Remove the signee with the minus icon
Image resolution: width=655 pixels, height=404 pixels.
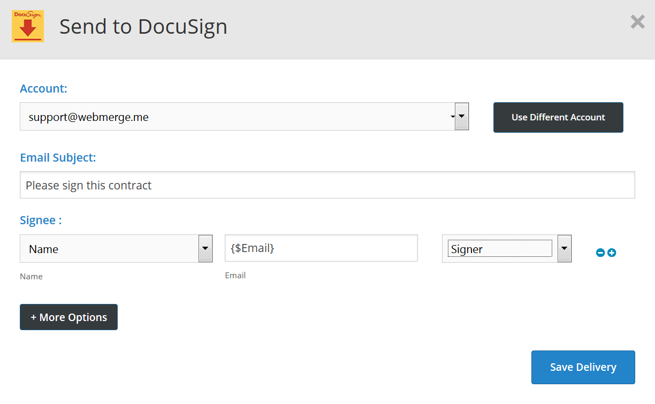coord(600,253)
